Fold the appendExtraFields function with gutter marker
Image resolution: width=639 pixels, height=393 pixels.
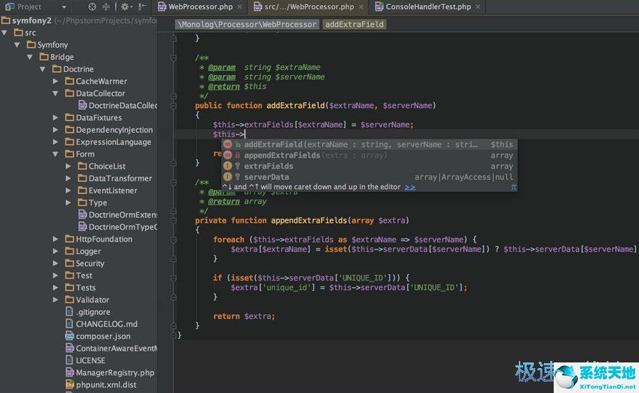(173, 220)
